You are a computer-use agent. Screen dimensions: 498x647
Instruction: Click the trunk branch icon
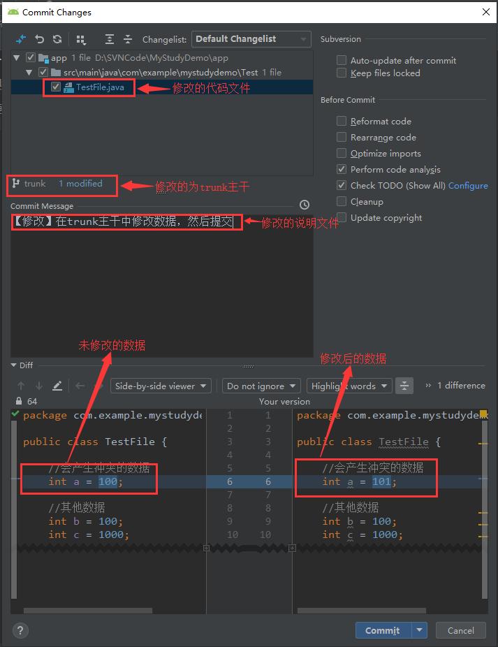click(x=15, y=183)
